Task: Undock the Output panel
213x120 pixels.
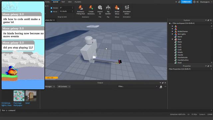Action: click(x=163, y=83)
